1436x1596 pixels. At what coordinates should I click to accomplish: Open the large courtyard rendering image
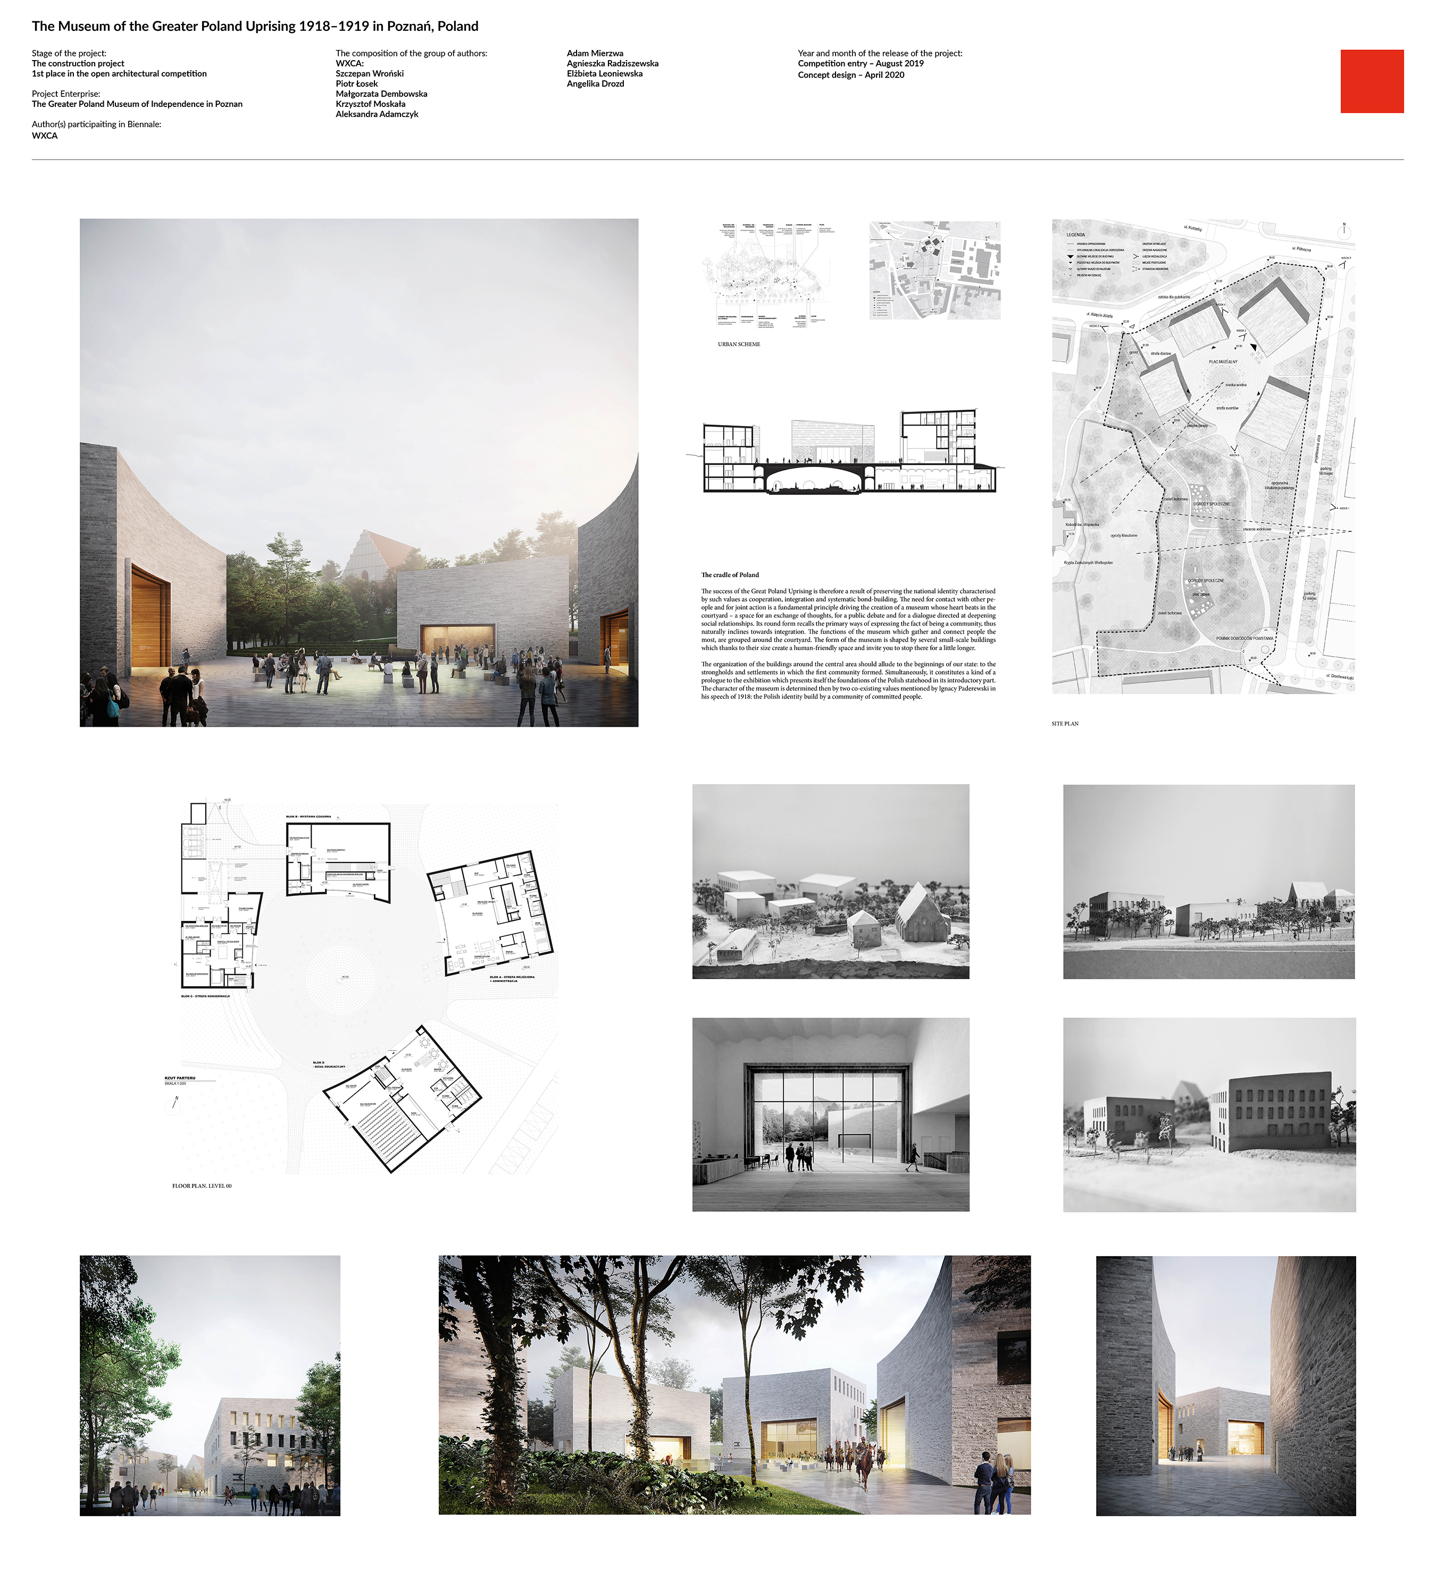(359, 473)
